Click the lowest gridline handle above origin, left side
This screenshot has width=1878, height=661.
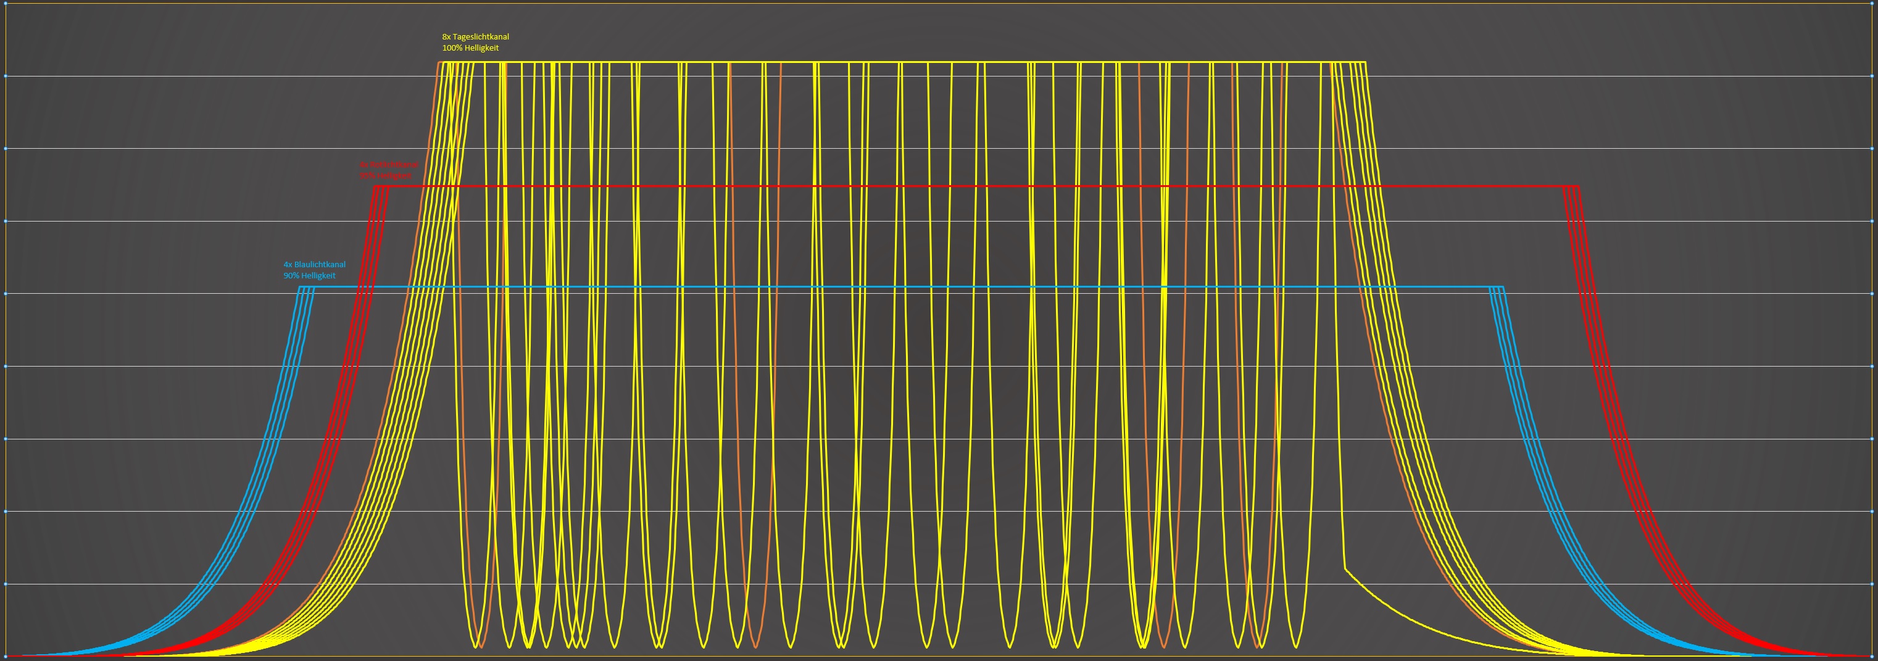(5, 584)
